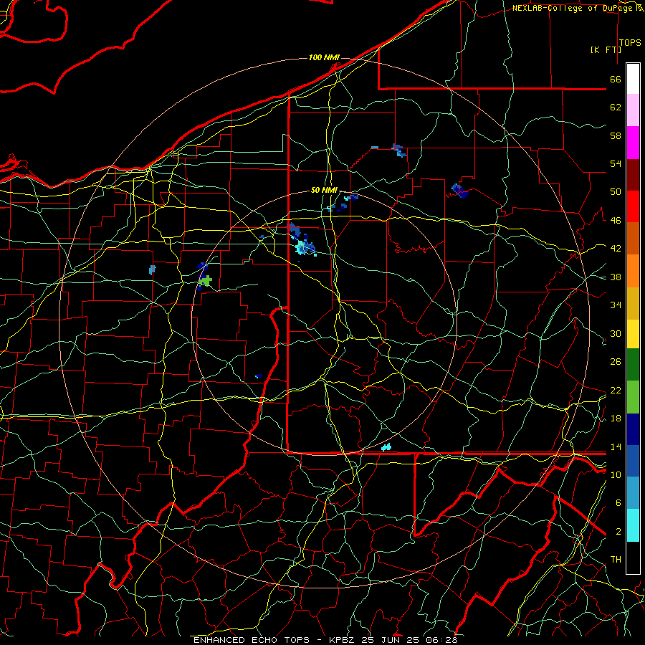Click the "54" legend value
The width and height of the screenshot is (645, 645).
(x=616, y=163)
